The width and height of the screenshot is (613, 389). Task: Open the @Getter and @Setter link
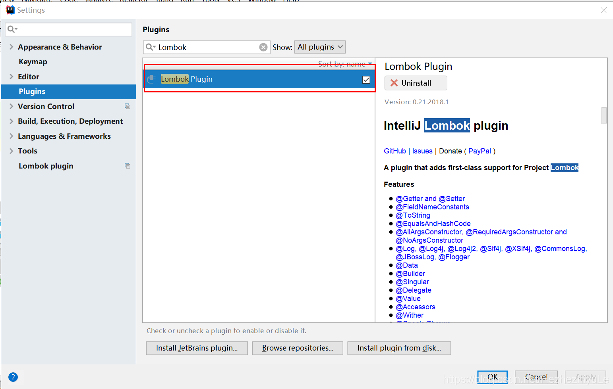430,199
